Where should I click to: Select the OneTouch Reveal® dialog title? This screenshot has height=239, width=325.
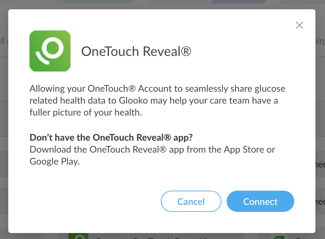(136, 51)
